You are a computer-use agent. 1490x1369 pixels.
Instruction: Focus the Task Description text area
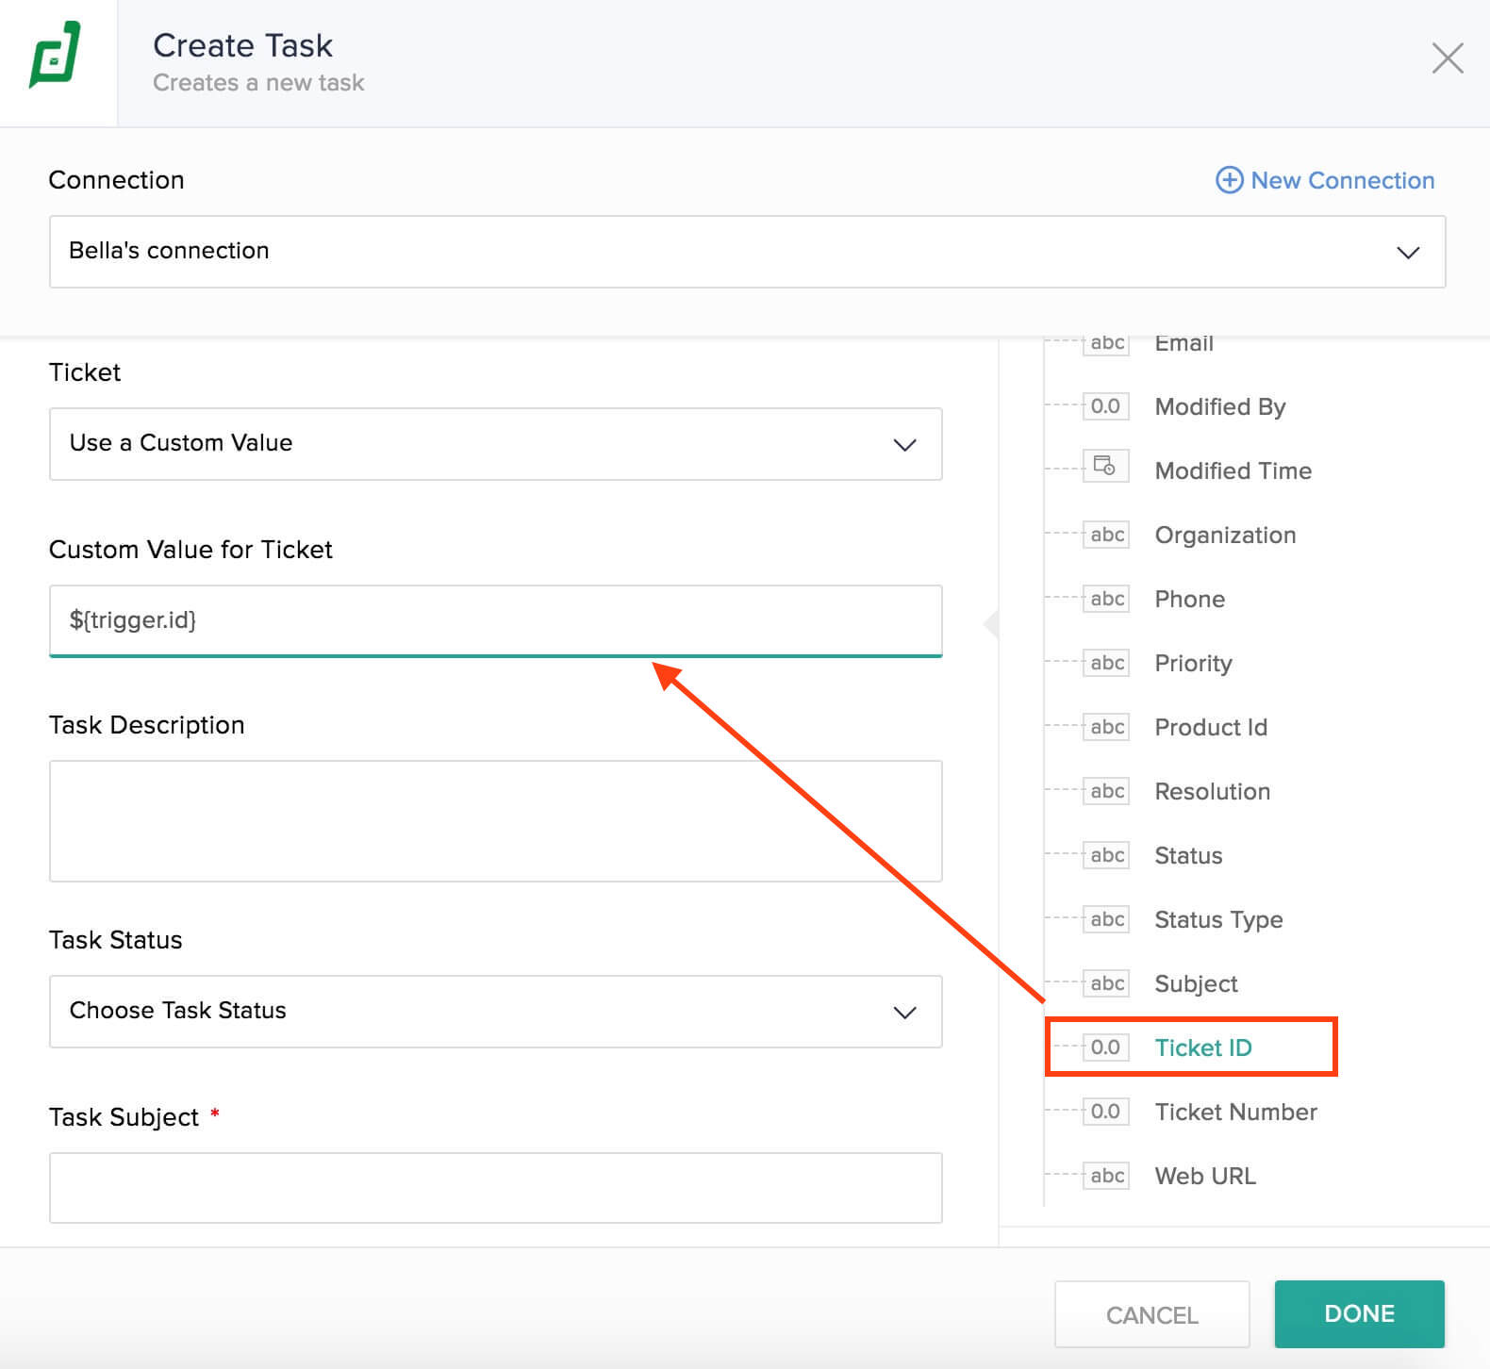click(x=495, y=821)
